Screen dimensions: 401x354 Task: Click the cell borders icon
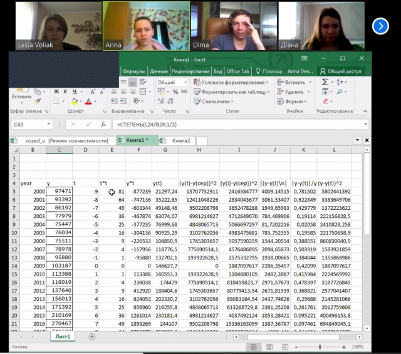pos(56,102)
